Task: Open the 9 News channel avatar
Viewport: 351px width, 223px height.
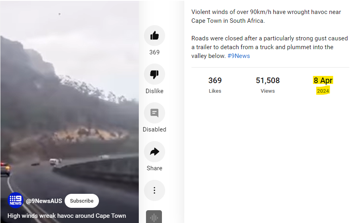Action: [x=16, y=200]
